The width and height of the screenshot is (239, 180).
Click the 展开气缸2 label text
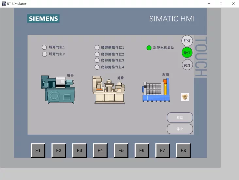[57, 54]
